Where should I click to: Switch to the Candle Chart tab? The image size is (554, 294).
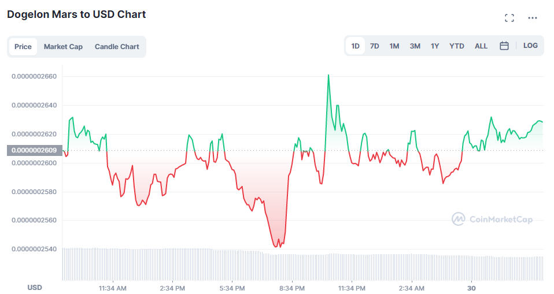click(117, 47)
